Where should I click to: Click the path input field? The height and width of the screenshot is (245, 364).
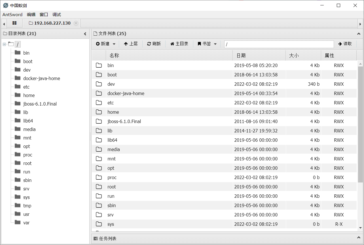click(279, 44)
